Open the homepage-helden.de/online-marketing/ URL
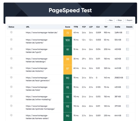Screen dimensions: 140x121 (38, 98)
